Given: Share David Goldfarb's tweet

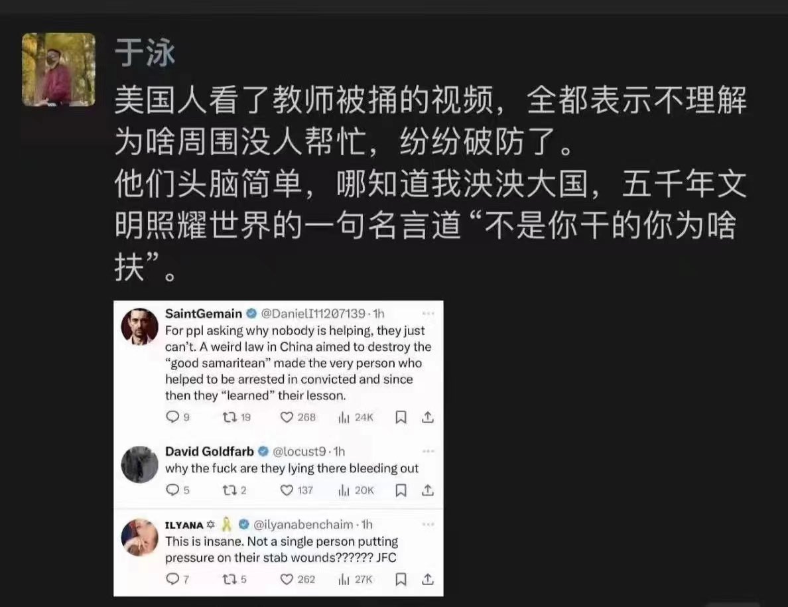Looking at the screenshot, I should tap(428, 490).
